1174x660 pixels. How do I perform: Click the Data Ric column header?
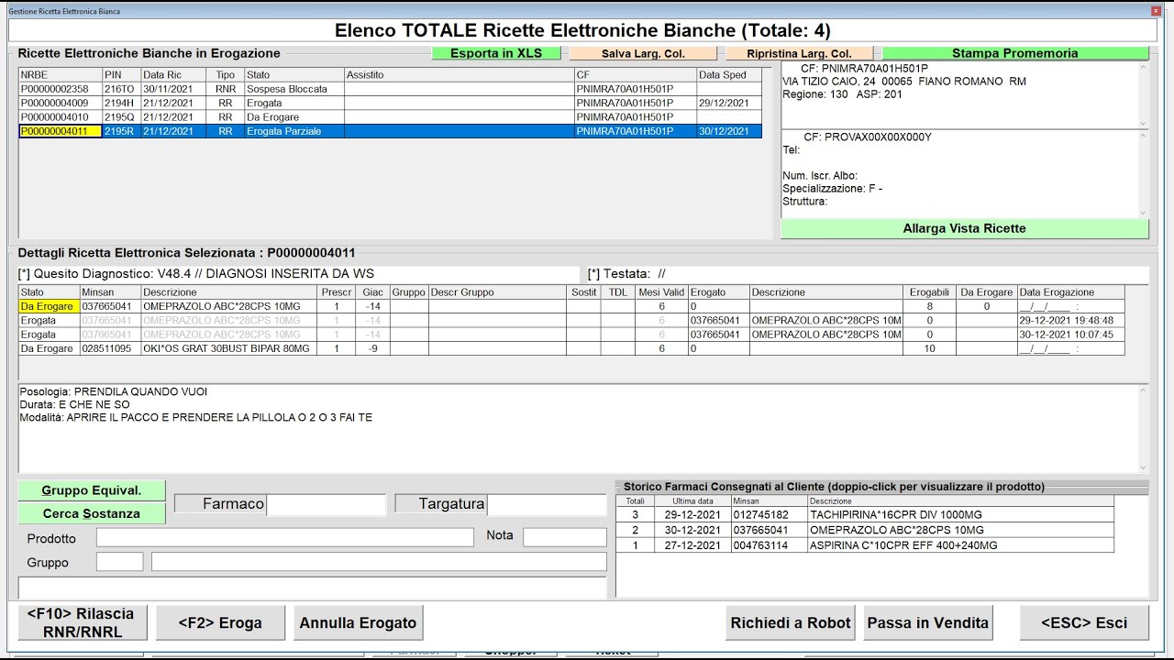[173, 75]
